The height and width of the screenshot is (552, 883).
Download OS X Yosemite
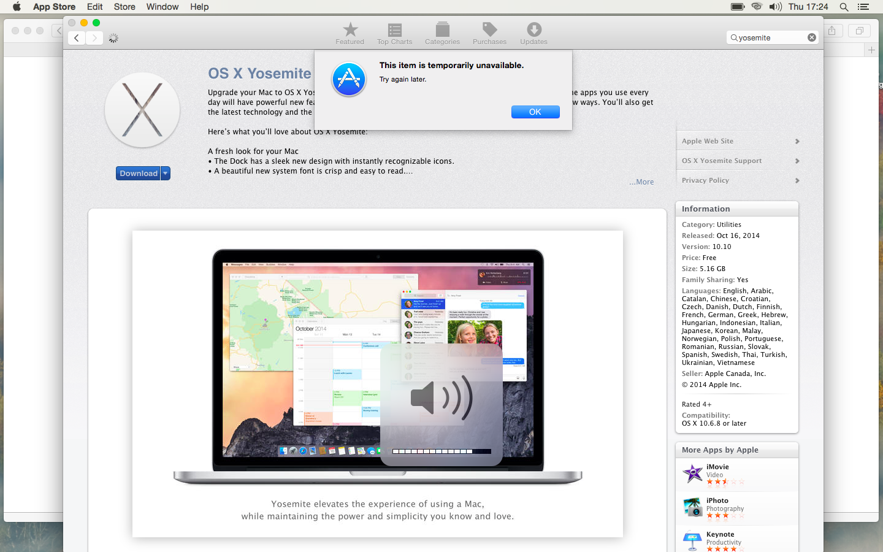click(x=138, y=174)
